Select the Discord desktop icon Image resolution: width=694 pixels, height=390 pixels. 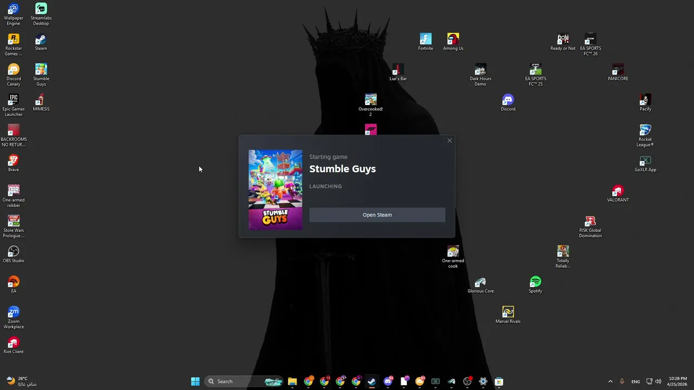(508, 103)
